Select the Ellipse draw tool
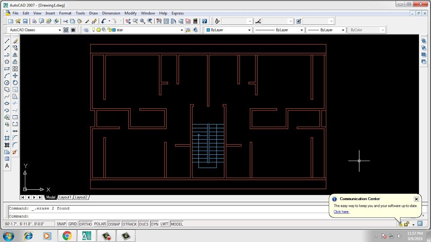 point(7,104)
